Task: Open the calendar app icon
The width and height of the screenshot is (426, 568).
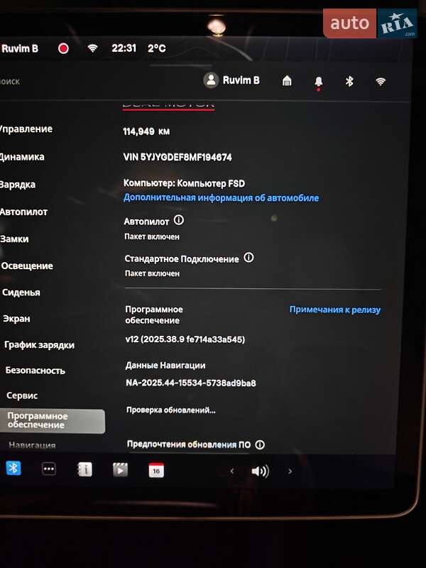Action: tap(156, 471)
